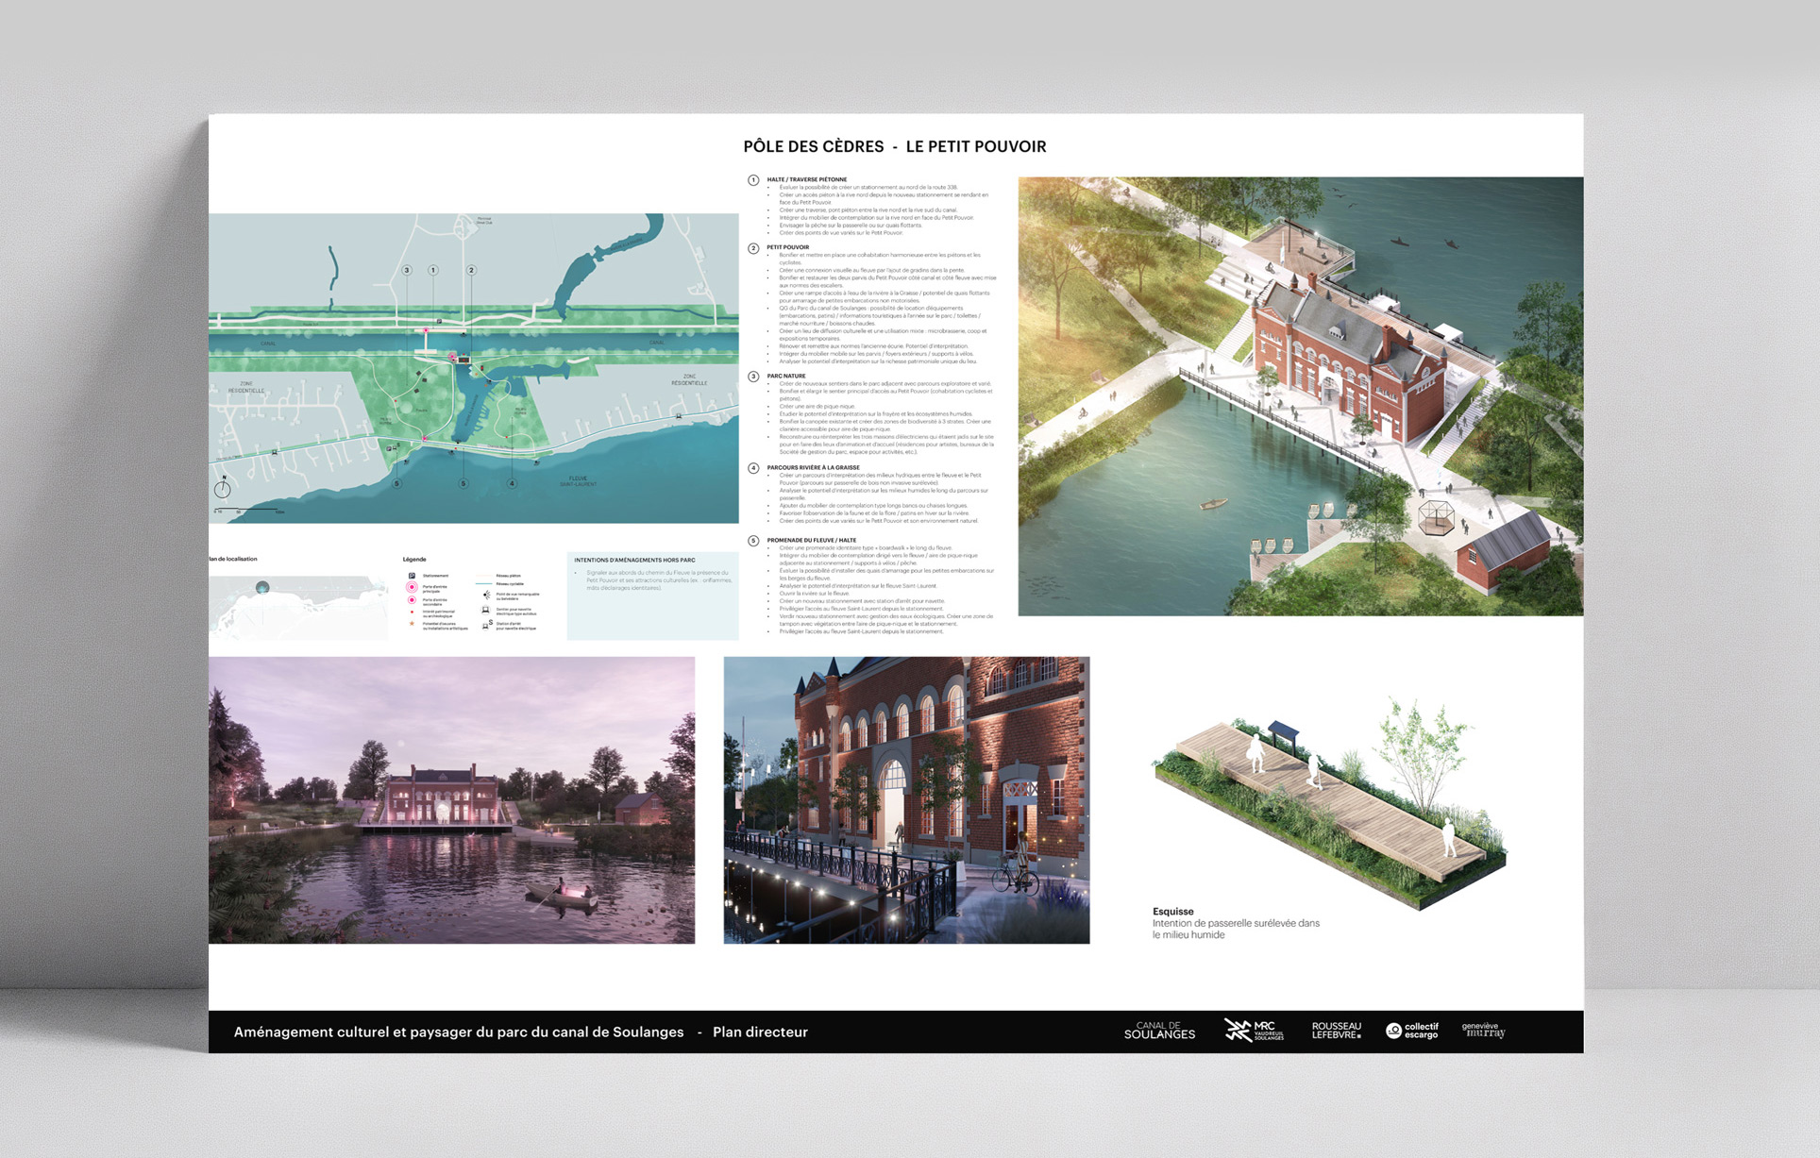
Task: Click the Petit Pouvoir section heading
Action: 787,247
